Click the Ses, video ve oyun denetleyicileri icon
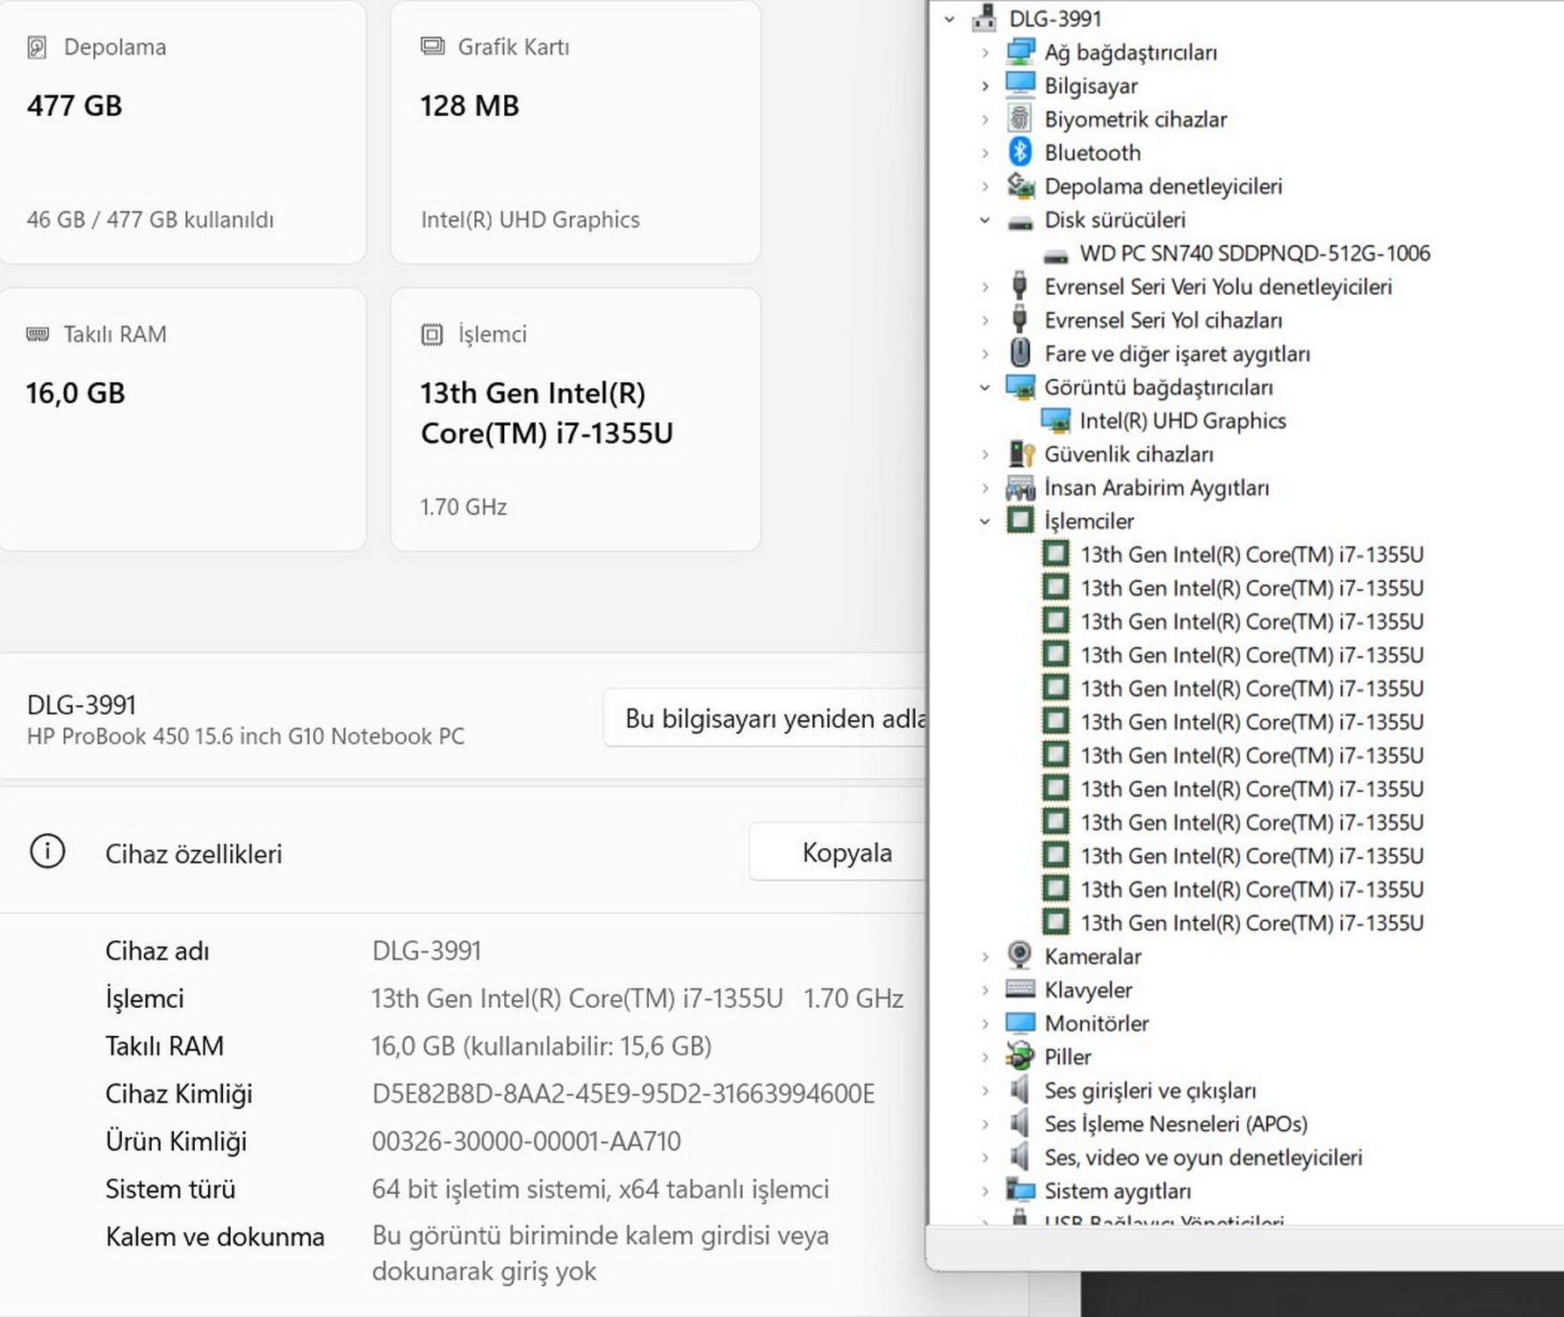 pos(1020,1156)
